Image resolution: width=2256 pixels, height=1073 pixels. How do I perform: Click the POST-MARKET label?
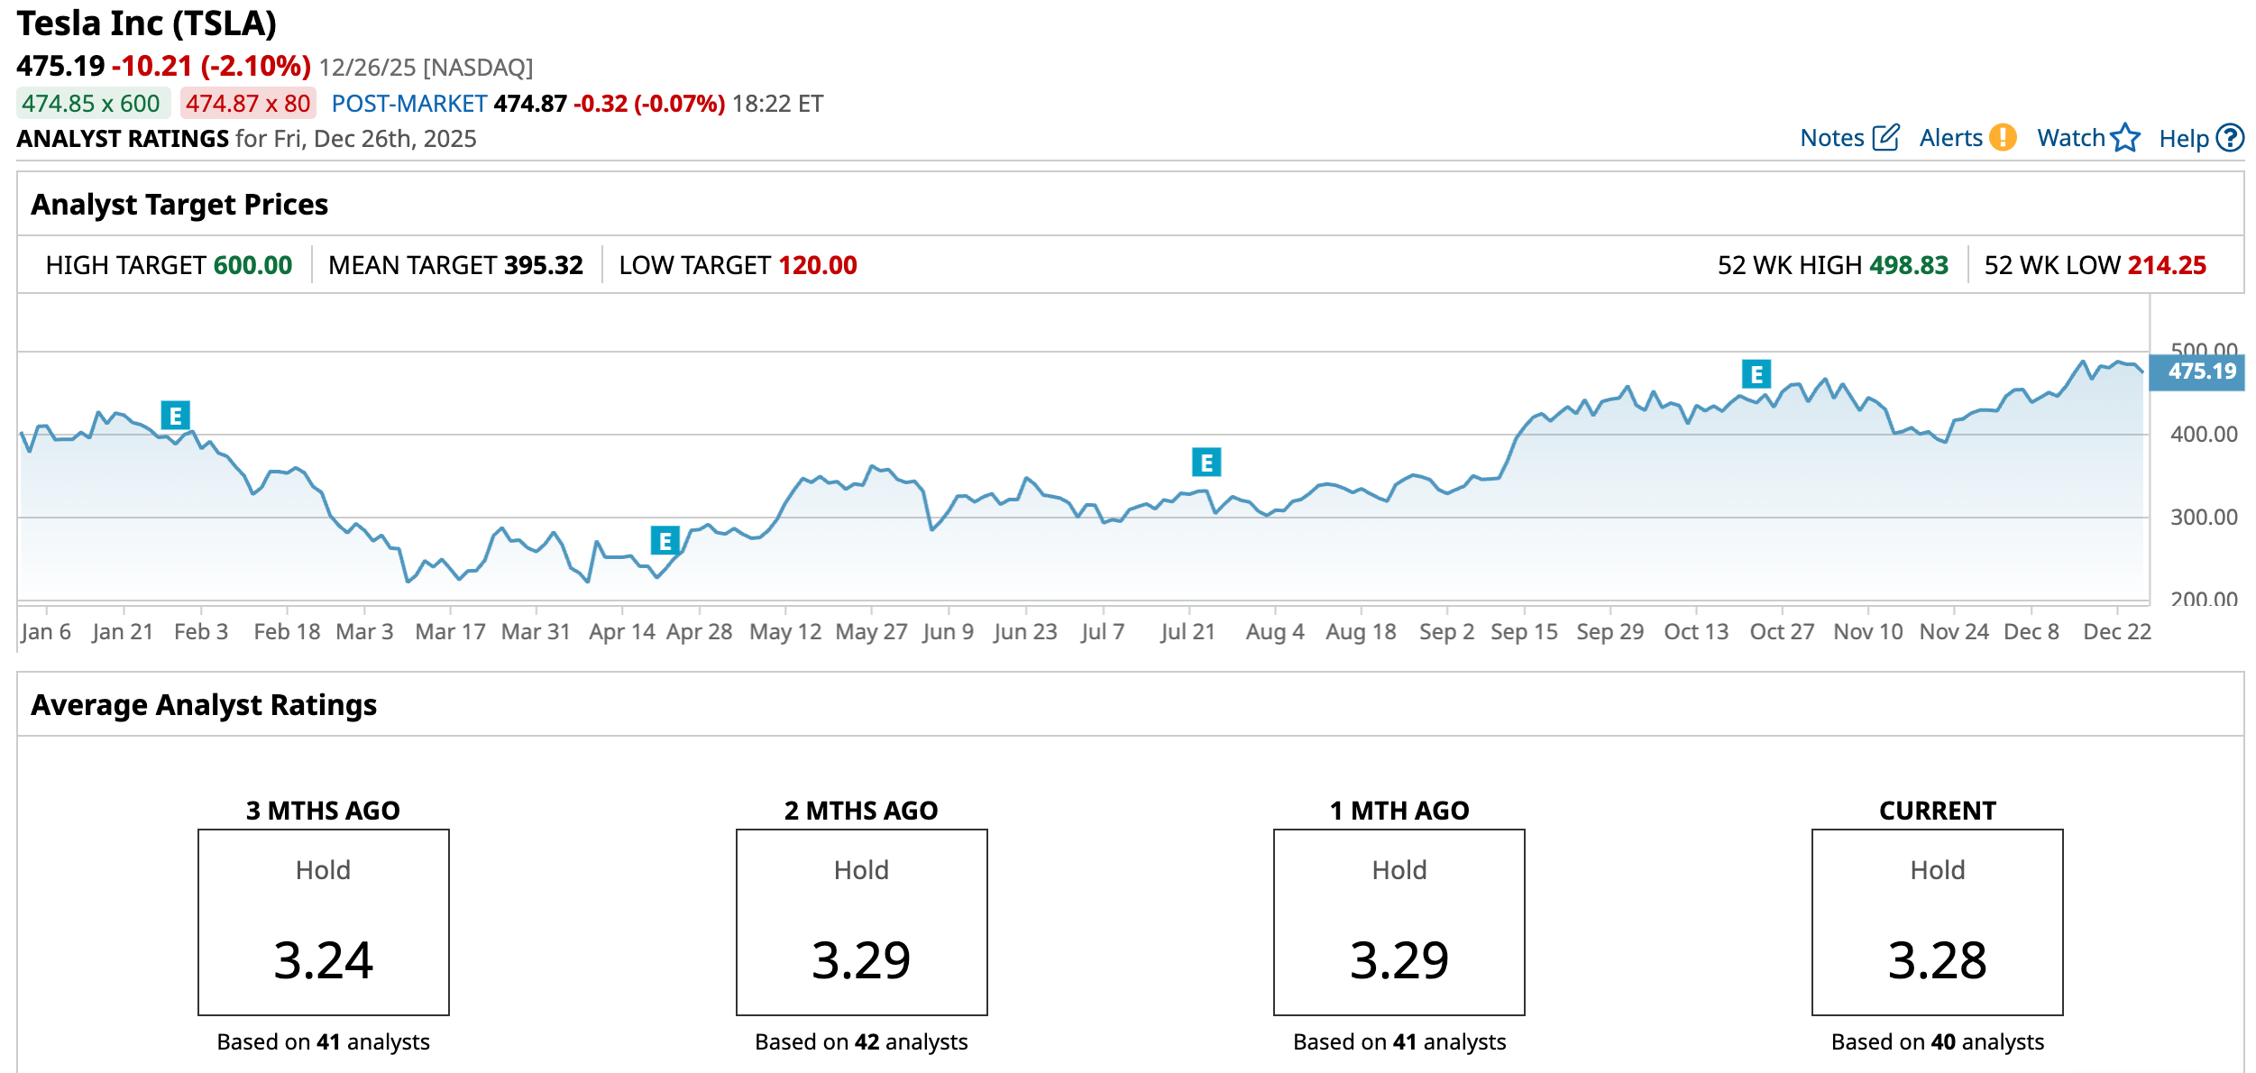click(x=408, y=104)
